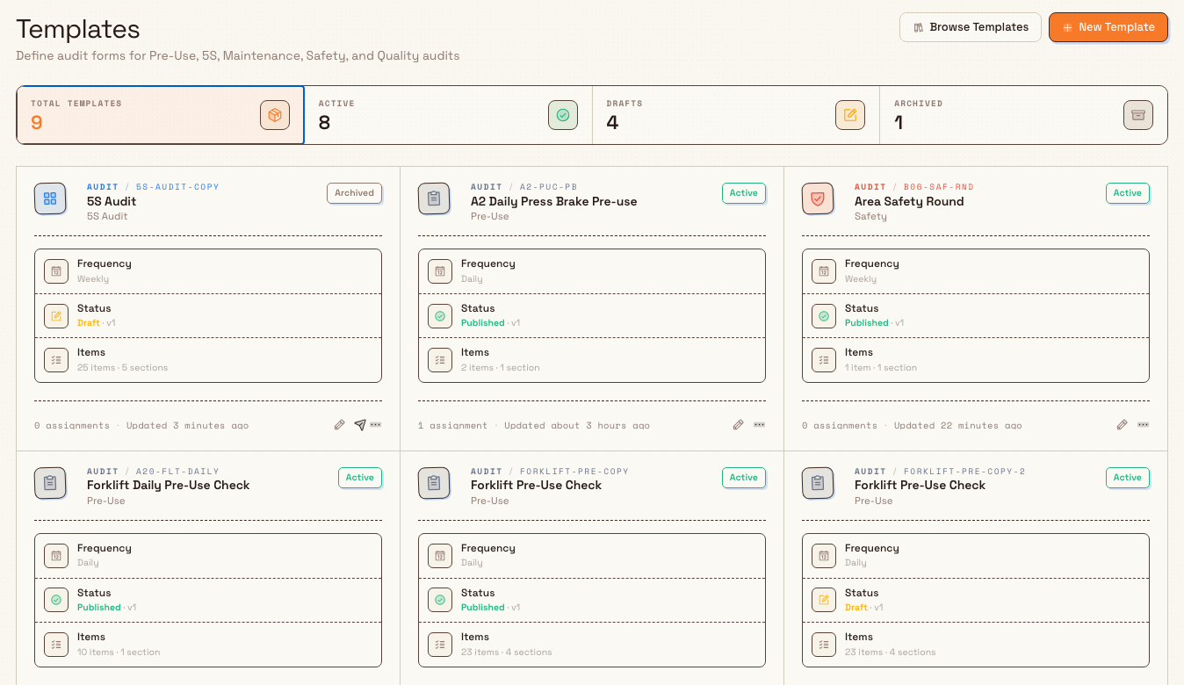Click published Status icon in A2 Daily Press Brake

click(x=440, y=316)
